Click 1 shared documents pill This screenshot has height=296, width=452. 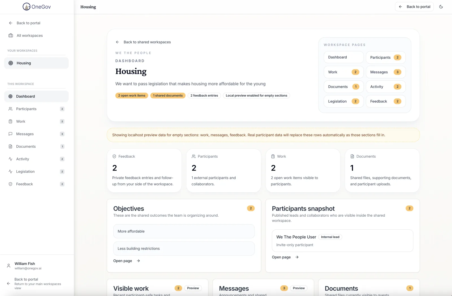168,95
